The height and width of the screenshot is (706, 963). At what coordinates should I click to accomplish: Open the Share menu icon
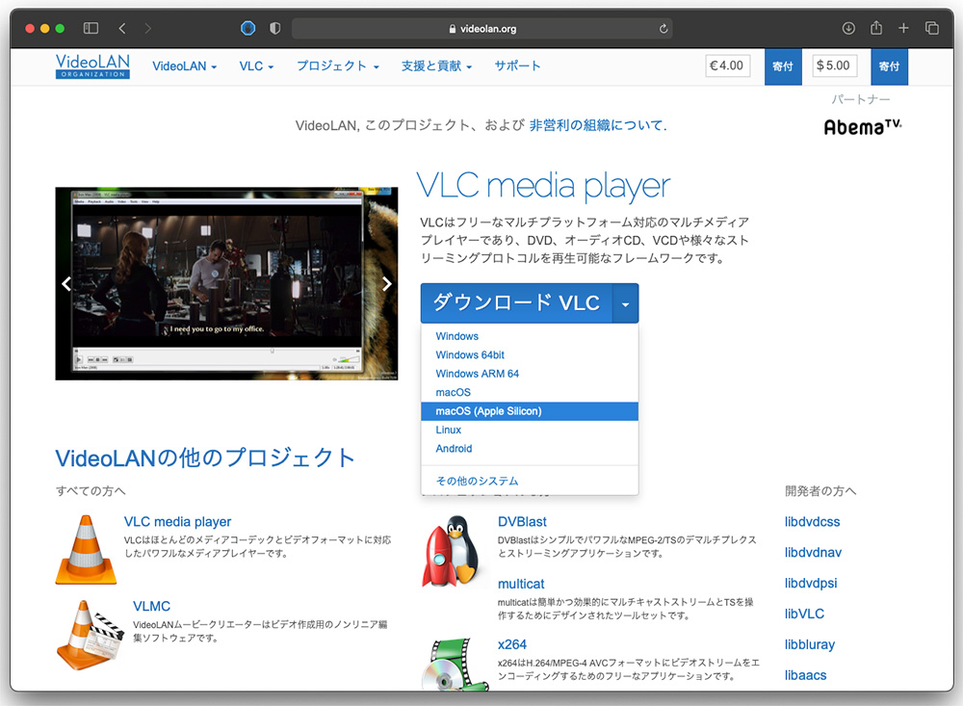(x=876, y=28)
